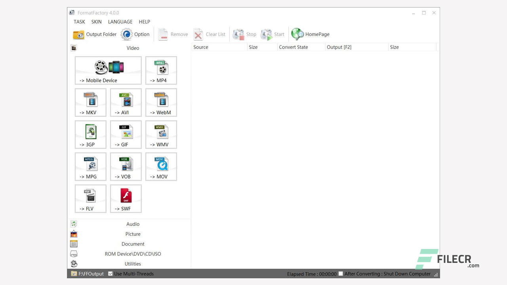Enable After Converting Shut Down Computer checkbox
Viewport: 507px width, 285px height.
tap(341, 274)
